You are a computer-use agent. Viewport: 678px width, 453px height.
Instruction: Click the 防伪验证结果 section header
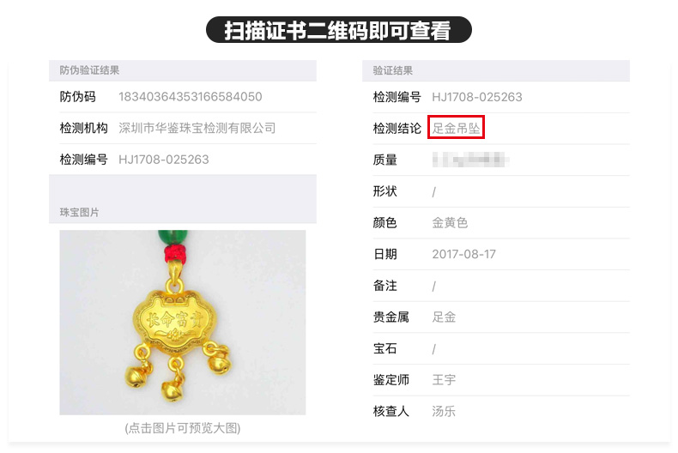[89, 70]
